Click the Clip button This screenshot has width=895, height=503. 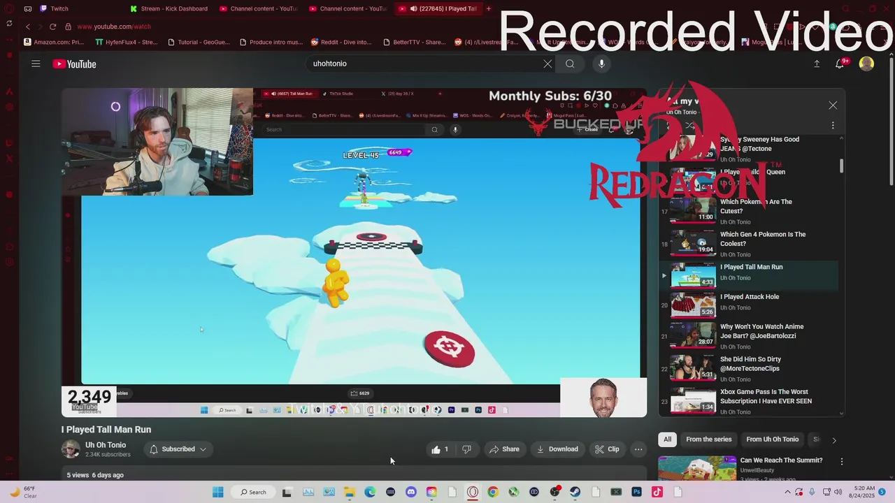[x=607, y=449]
